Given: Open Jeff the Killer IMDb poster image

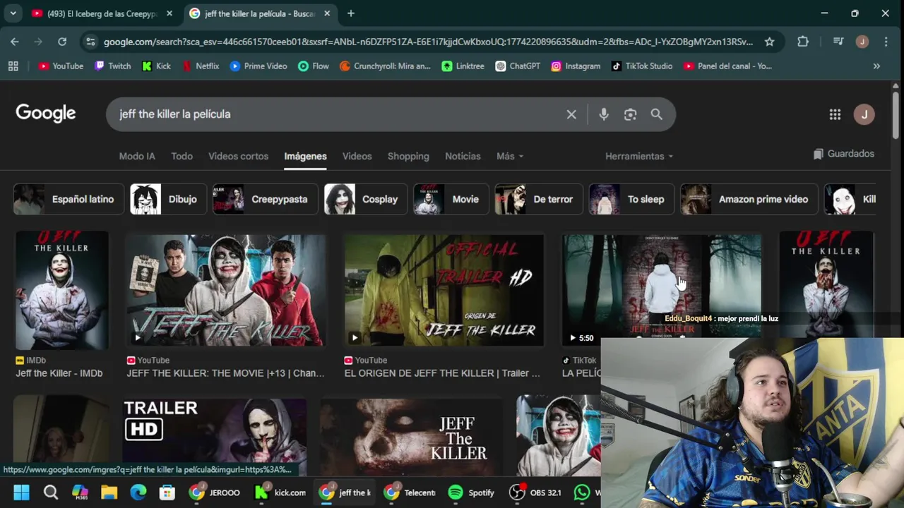Looking at the screenshot, I should [x=61, y=291].
